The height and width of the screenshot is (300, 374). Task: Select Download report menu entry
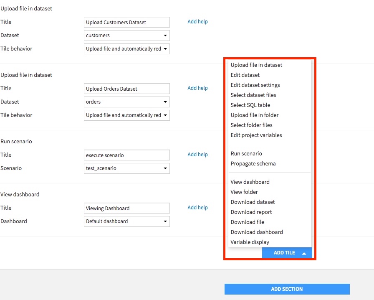[251, 212]
